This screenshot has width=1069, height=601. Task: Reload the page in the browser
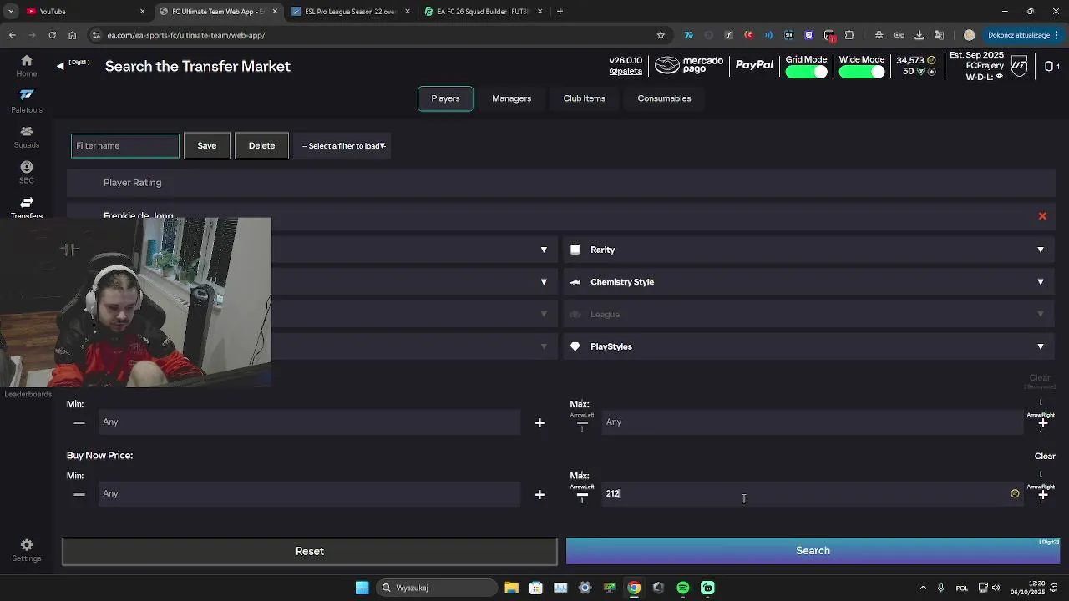[x=52, y=35]
